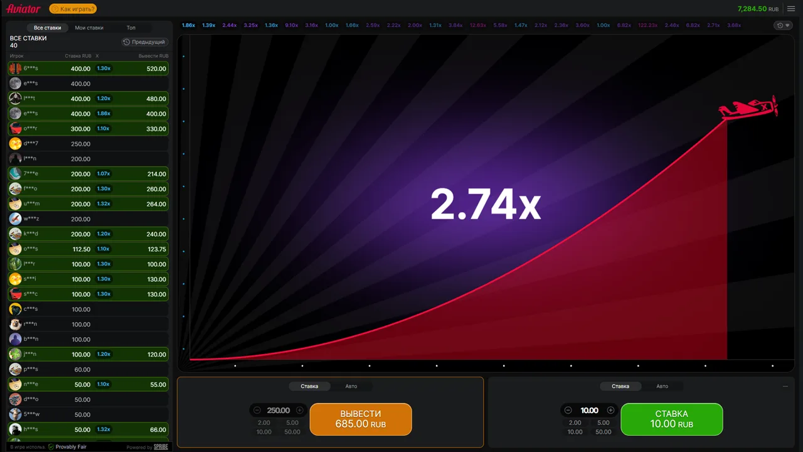Open round result 9.10x in history
Image resolution: width=803 pixels, height=452 pixels.
[291, 25]
